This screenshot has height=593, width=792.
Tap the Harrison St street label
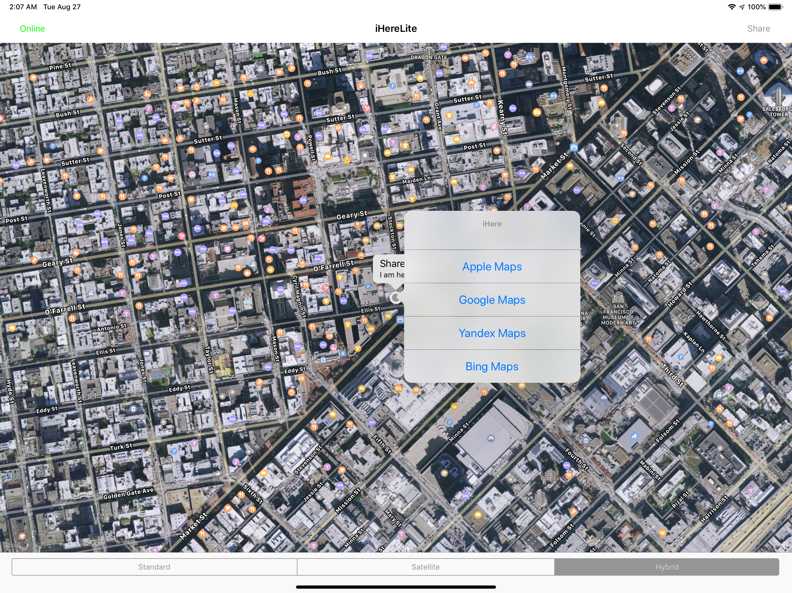(715, 509)
